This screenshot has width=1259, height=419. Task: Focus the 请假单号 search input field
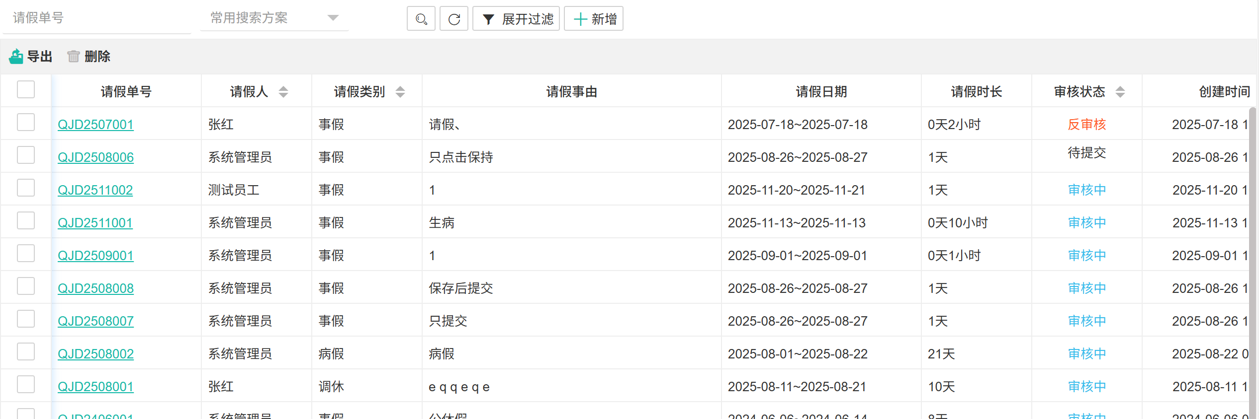tap(96, 18)
